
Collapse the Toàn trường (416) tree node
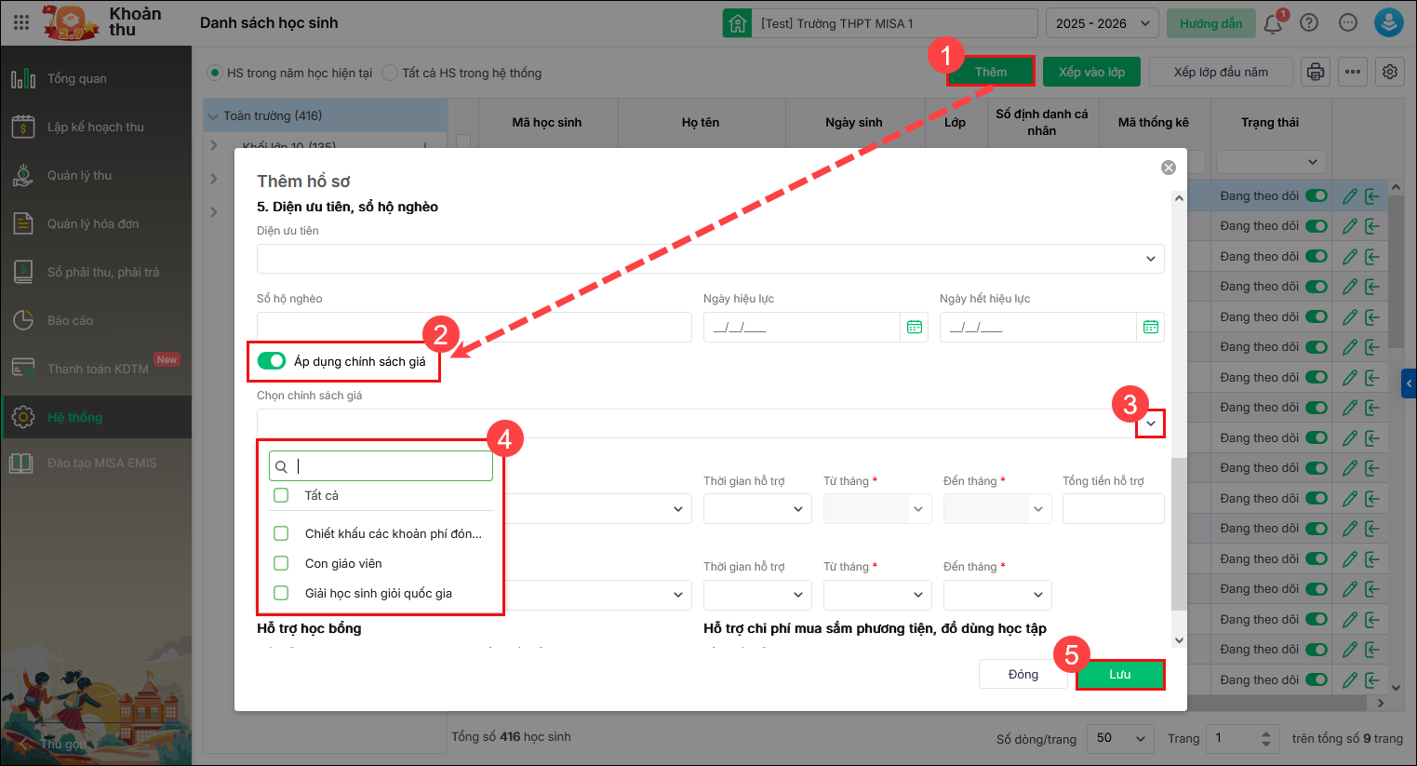click(214, 116)
